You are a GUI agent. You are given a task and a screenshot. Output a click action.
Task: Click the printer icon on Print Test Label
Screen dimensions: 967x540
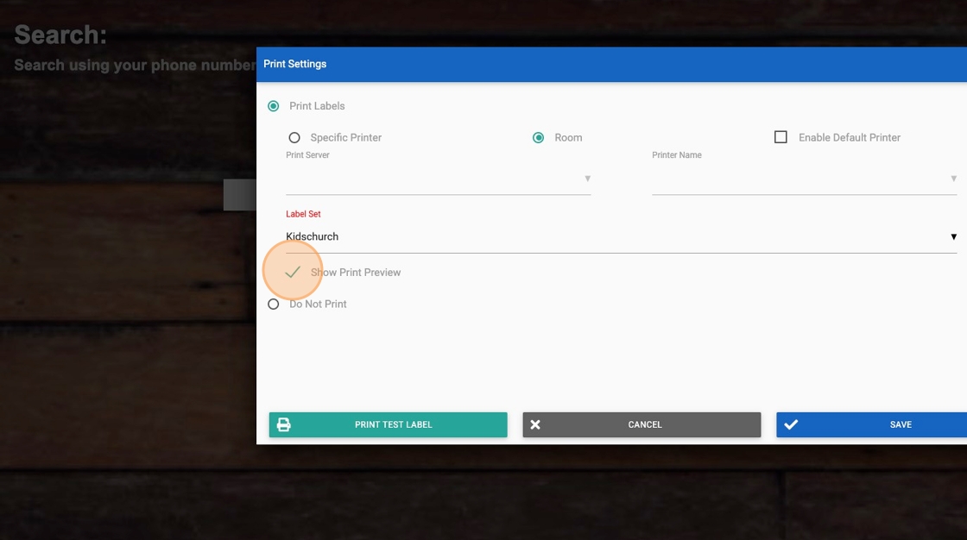(x=284, y=424)
